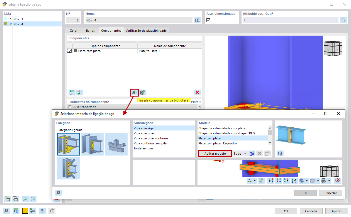Delete component with red X in Componentes panel
Viewport: 351px width, 217px height.
point(197,92)
